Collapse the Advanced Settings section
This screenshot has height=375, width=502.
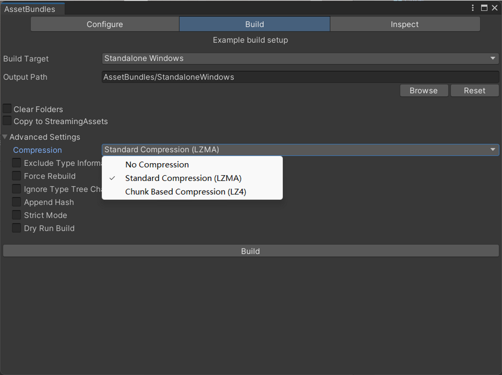tap(5, 137)
